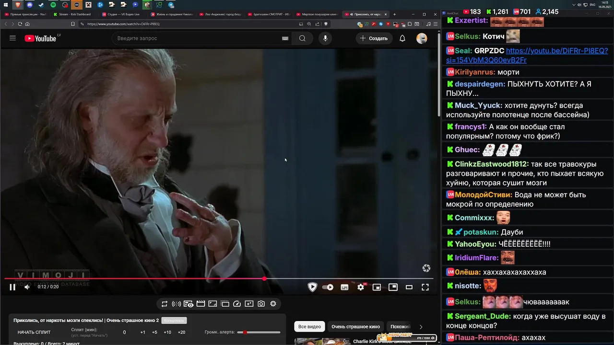
Task: Click the page vertical scrollbar
Action: [x=438, y=74]
